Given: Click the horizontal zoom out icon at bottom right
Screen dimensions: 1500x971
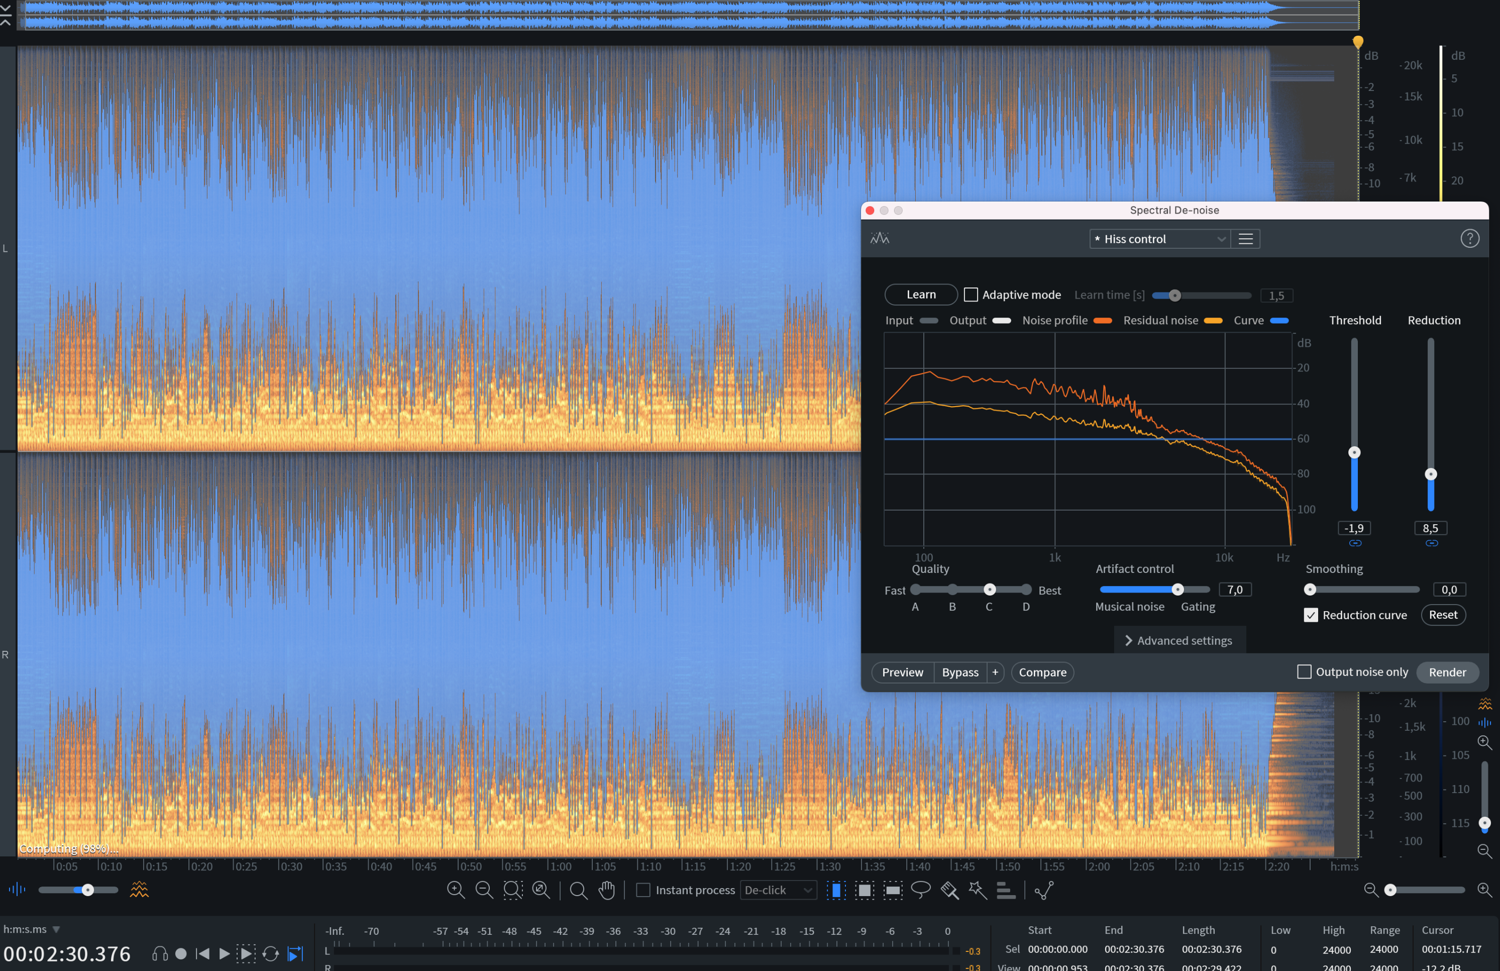Looking at the screenshot, I should (x=1371, y=890).
